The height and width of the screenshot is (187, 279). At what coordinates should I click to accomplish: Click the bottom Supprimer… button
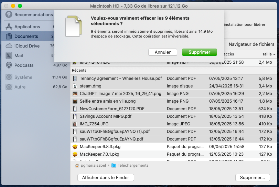tap(253, 177)
